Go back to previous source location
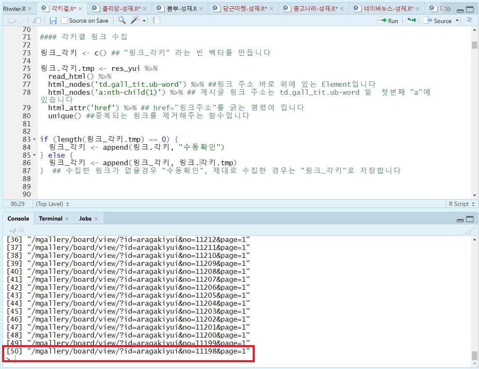The width and height of the screenshot is (479, 369). tap(11, 21)
